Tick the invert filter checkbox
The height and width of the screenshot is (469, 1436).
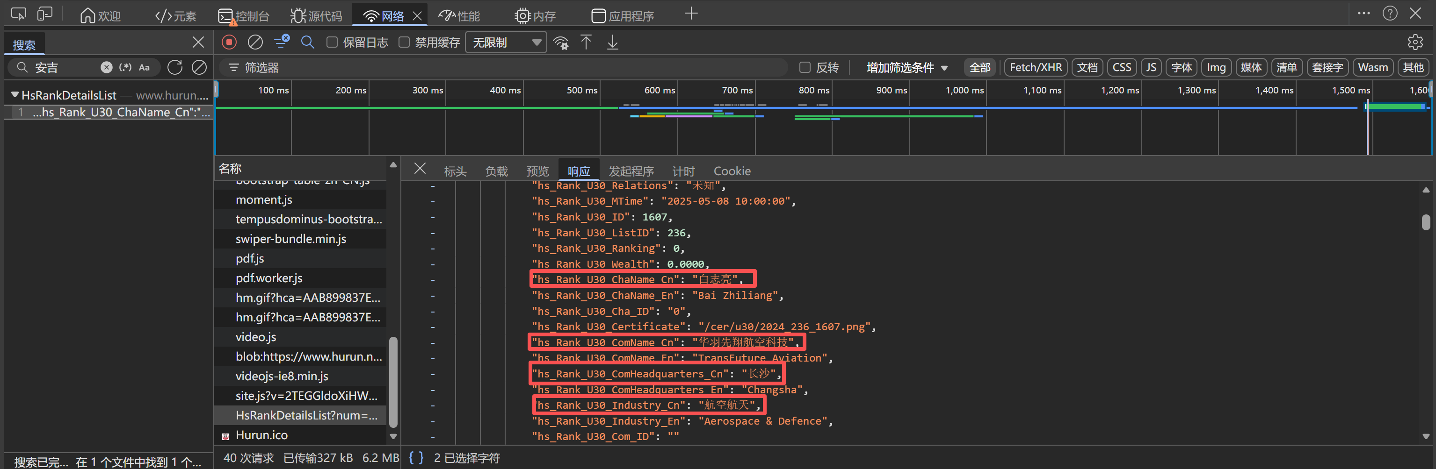(x=805, y=67)
